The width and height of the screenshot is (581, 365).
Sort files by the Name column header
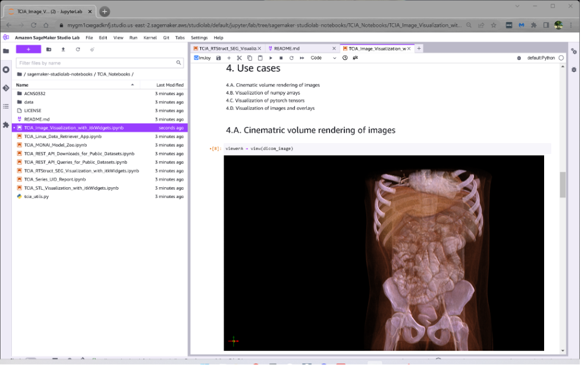pos(23,85)
